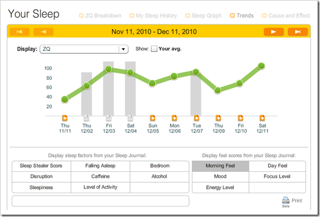The width and height of the screenshot is (320, 217).
Task: Switch to Trends tab
Action: [x=242, y=16]
